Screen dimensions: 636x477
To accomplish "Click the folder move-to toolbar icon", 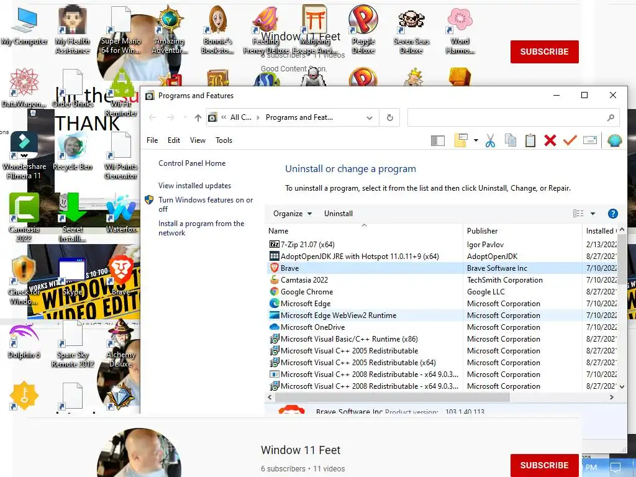I will pos(461,140).
